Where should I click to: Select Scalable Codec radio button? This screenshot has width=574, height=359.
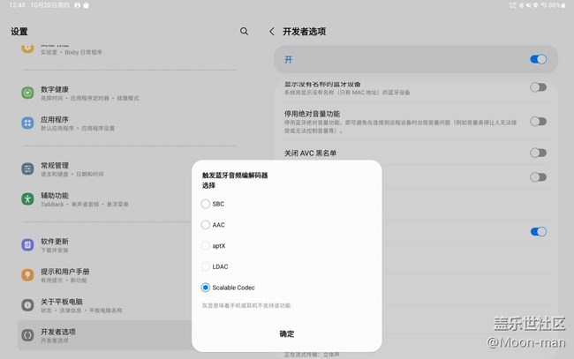(x=206, y=288)
